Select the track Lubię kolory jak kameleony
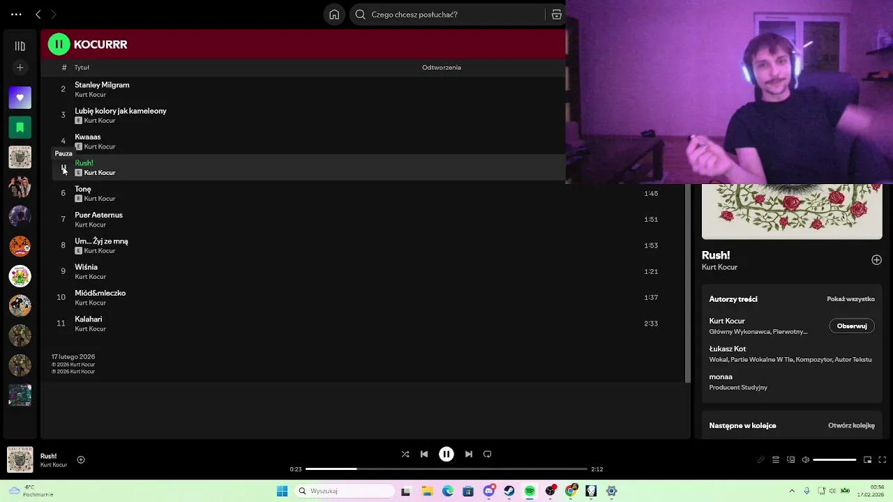 point(121,111)
